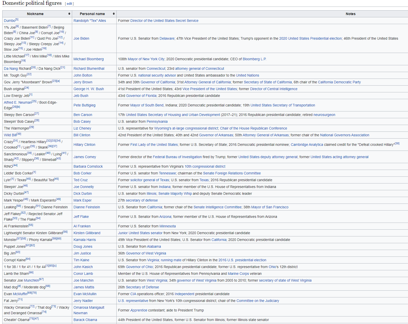Open Omarosa Manigault Newman link
Screen dimensions: 408x324
[89, 310]
